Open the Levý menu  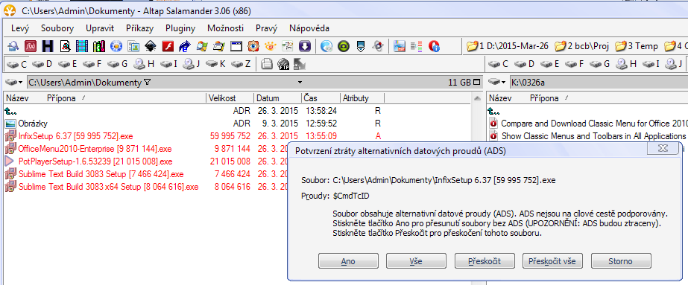[19, 28]
